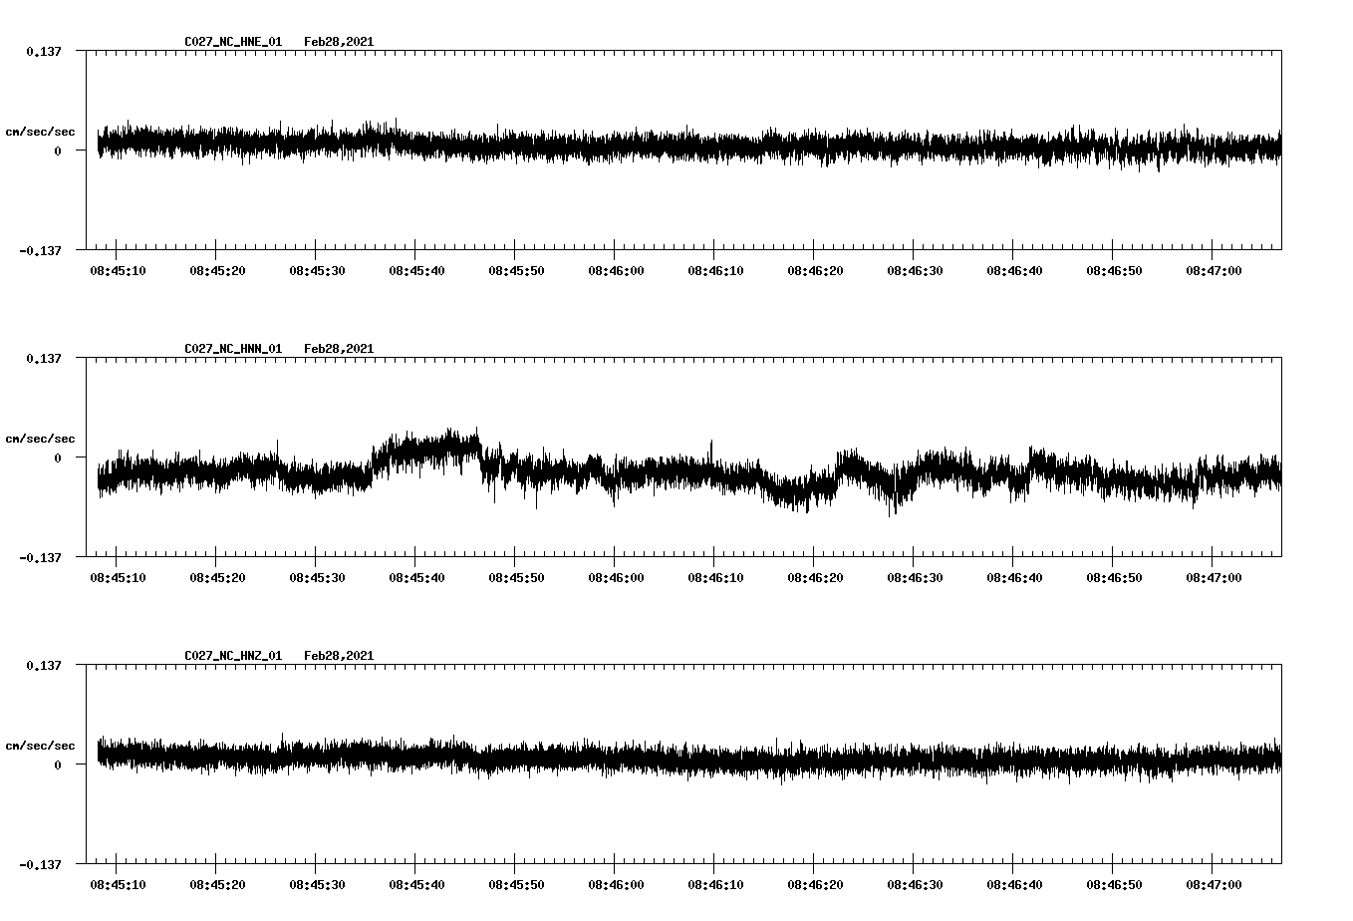Click the Feb28,2021 date on the bottom trace
The width and height of the screenshot is (1353, 921).
click(x=339, y=656)
